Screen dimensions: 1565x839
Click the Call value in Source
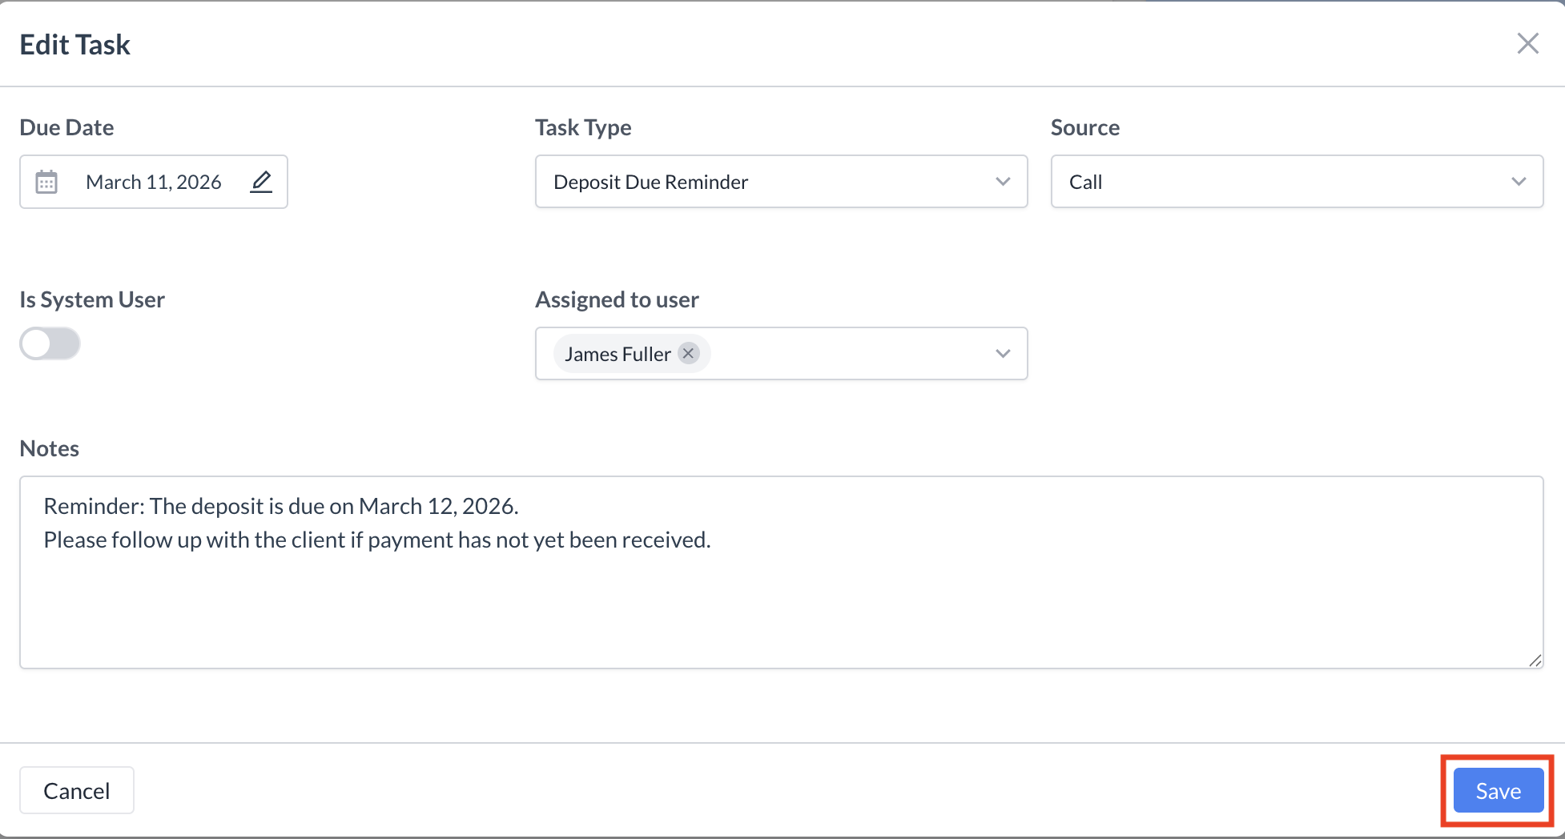tap(1085, 183)
